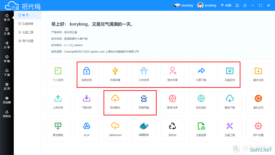Launch the QBittorrent app tile
This screenshot has width=275, height=155.
click(x=115, y=130)
